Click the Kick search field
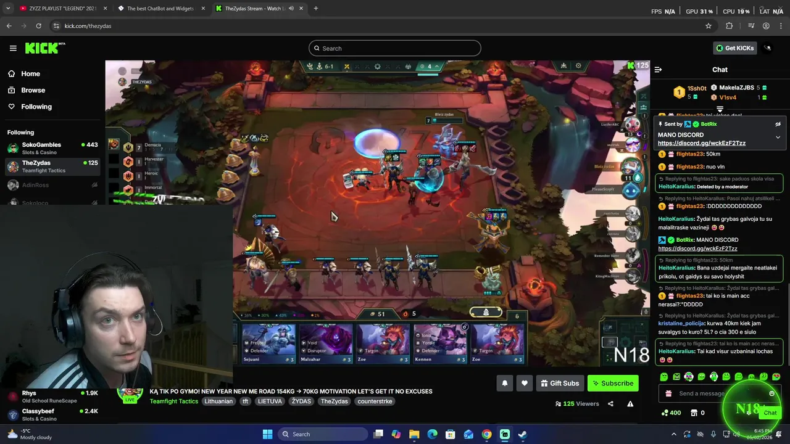This screenshot has width=790, height=444. (395, 48)
